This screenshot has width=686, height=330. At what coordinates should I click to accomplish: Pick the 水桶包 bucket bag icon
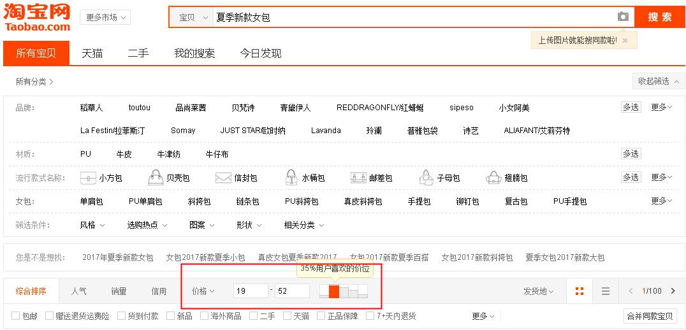click(x=291, y=178)
